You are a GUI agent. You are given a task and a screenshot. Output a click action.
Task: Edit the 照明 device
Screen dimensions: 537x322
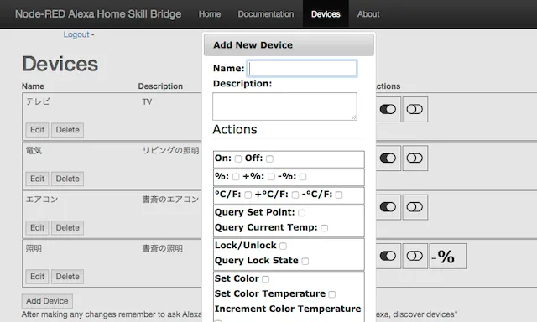[37, 277]
